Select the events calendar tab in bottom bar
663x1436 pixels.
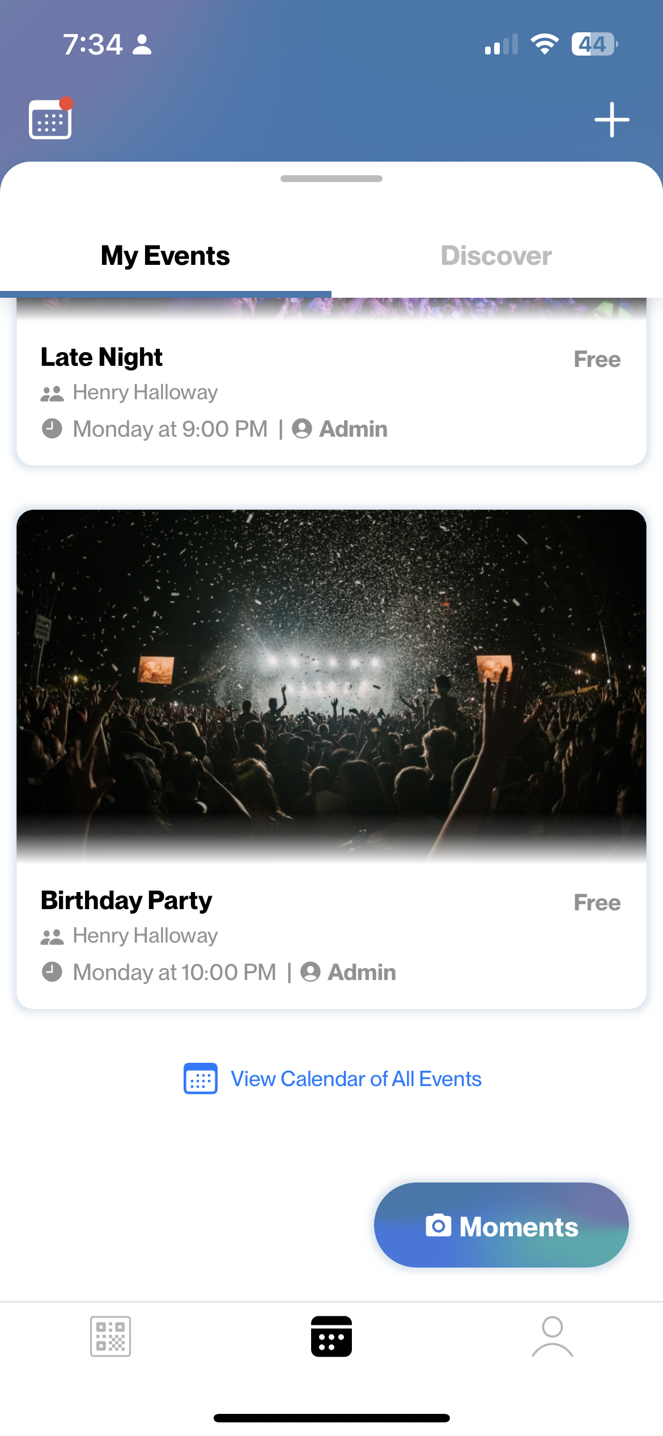click(x=331, y=1336)
